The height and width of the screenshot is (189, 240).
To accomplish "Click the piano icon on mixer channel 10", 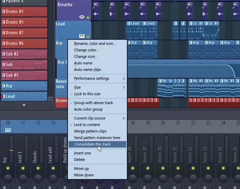I will click(8, 130).
